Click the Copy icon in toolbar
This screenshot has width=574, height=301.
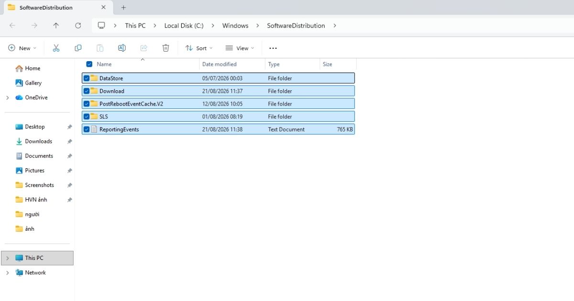(78, 48)
